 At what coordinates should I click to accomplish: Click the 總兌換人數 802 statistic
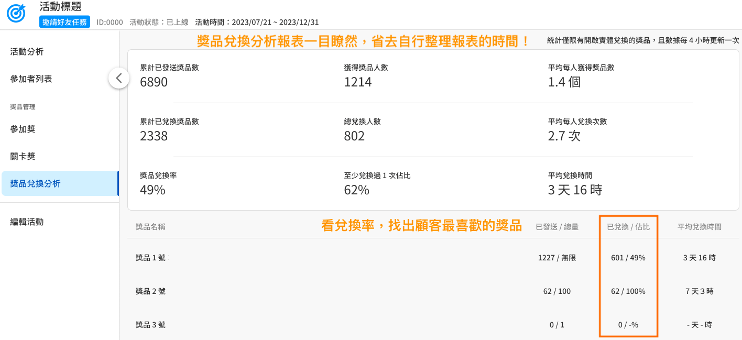(x=354, y=136)
